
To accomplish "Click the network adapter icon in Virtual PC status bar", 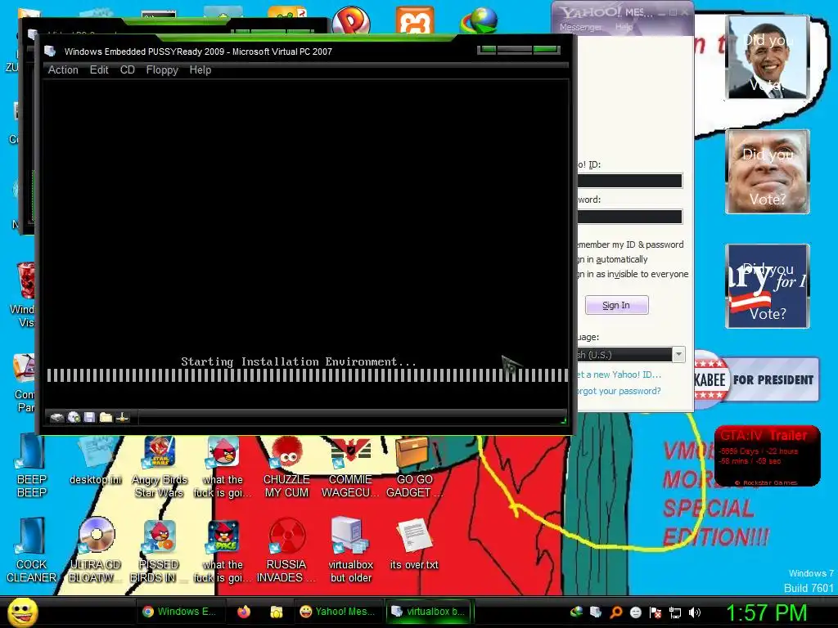I will (x=122, y=417).
